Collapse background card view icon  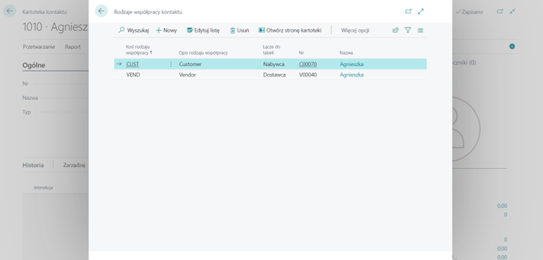click(512, 11)
